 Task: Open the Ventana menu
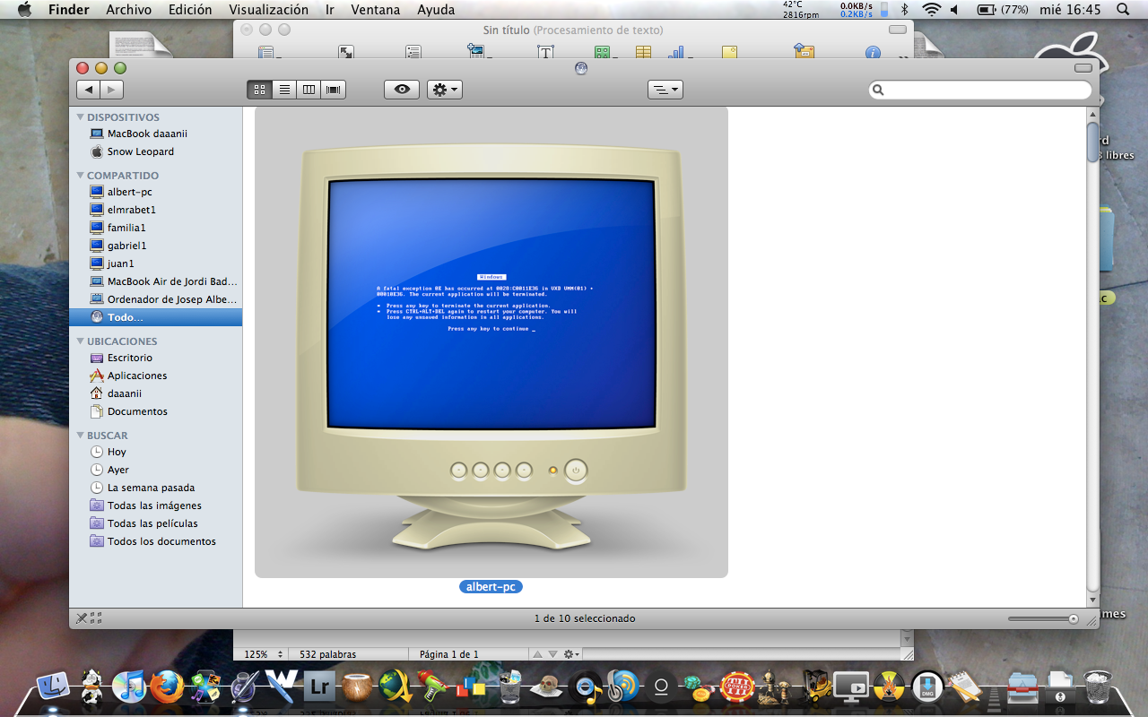pos(376,10)
